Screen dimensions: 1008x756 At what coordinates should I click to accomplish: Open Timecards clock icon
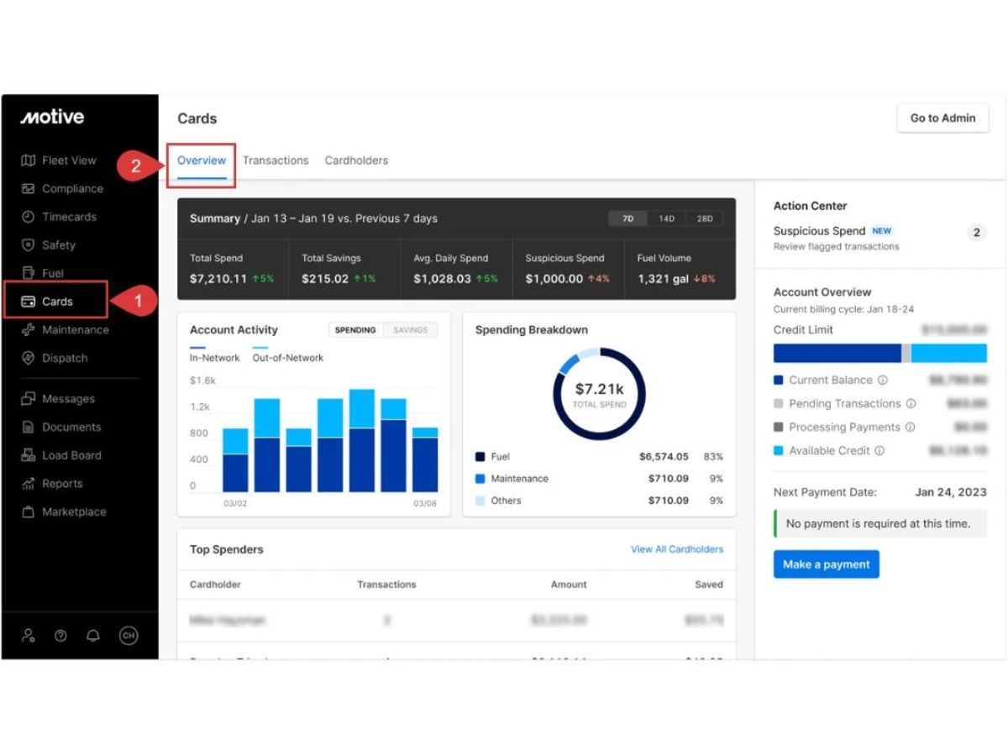pos(28,217)
